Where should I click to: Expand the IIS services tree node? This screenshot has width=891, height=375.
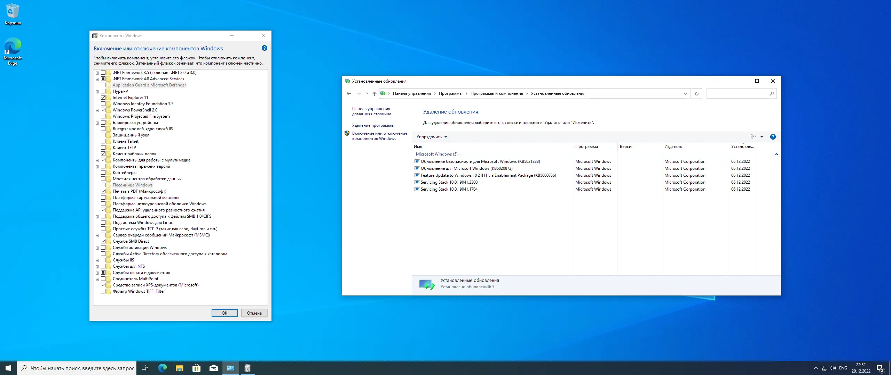pyautogui.click(x=97, y=260)
